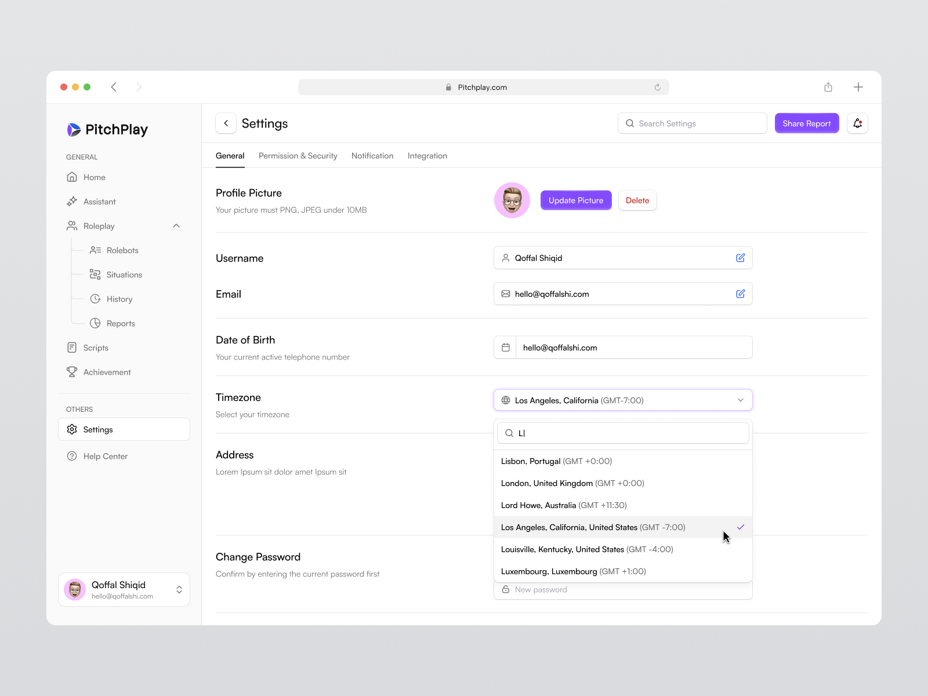Click the Update Picture button
The image size is (928, 696).
click(575, 200)
